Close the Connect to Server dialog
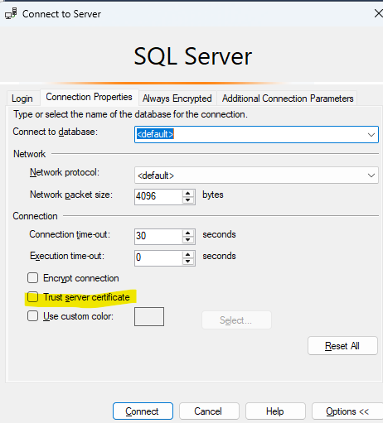Screen dimensions: 383x423 point(378,13)
